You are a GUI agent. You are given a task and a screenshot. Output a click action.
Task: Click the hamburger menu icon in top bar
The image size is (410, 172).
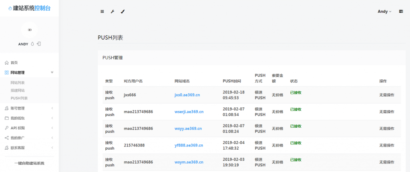pos(102,12)
